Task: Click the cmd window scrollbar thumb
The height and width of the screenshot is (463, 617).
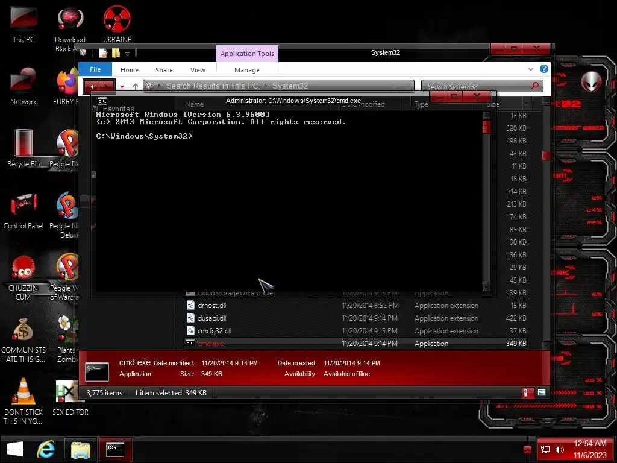Action: [486, 127]
